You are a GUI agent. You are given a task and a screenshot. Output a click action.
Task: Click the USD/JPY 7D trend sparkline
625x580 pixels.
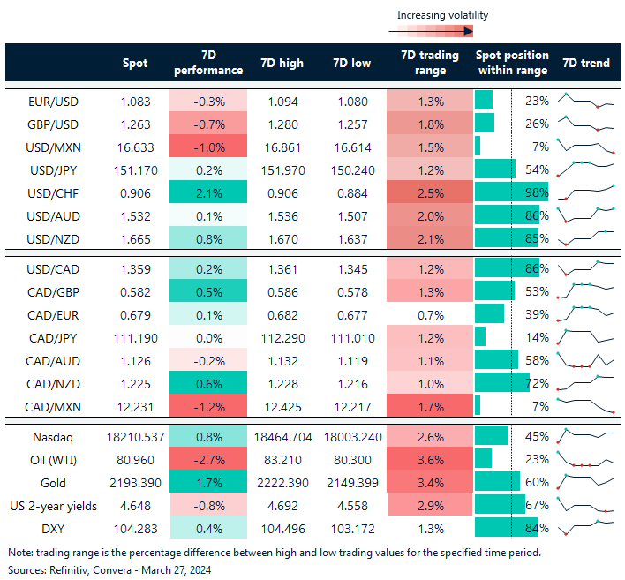tap(585, 167)
